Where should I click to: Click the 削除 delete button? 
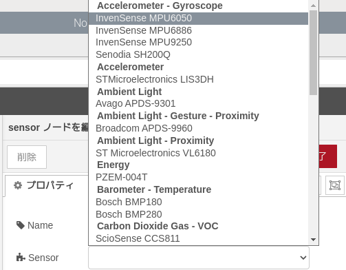tap(27, 157)
